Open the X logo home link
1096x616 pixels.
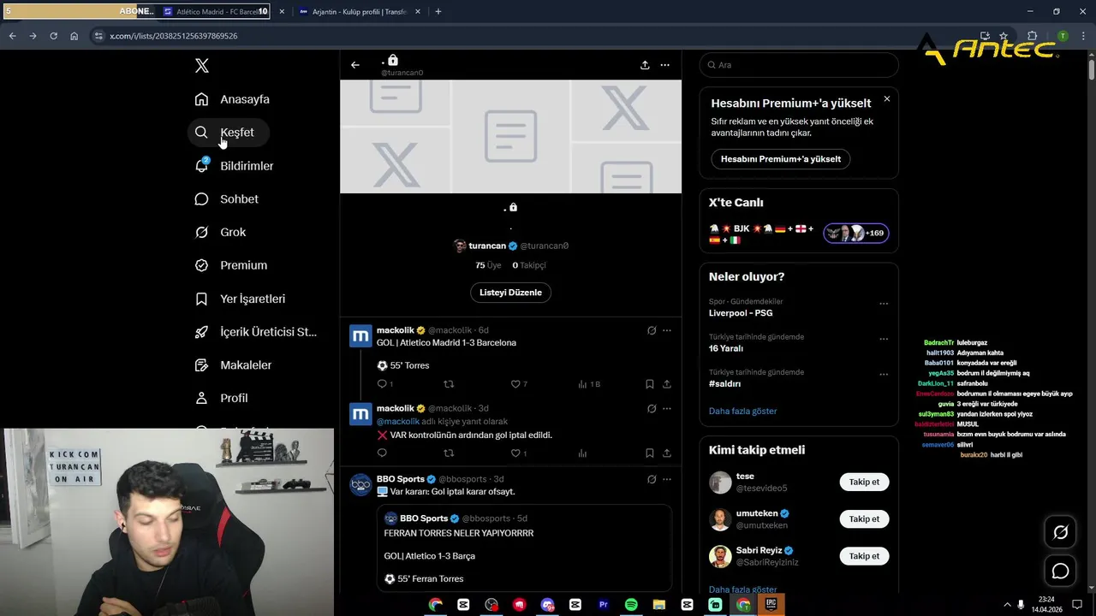click(201, 66)
